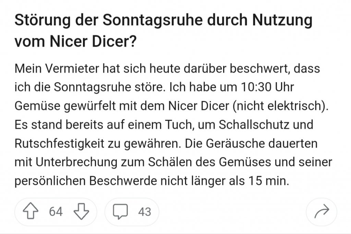The image size is (351, 234).
Task: Click the word "Sonntagsruhe" in the body text
Action: [88, 87]
